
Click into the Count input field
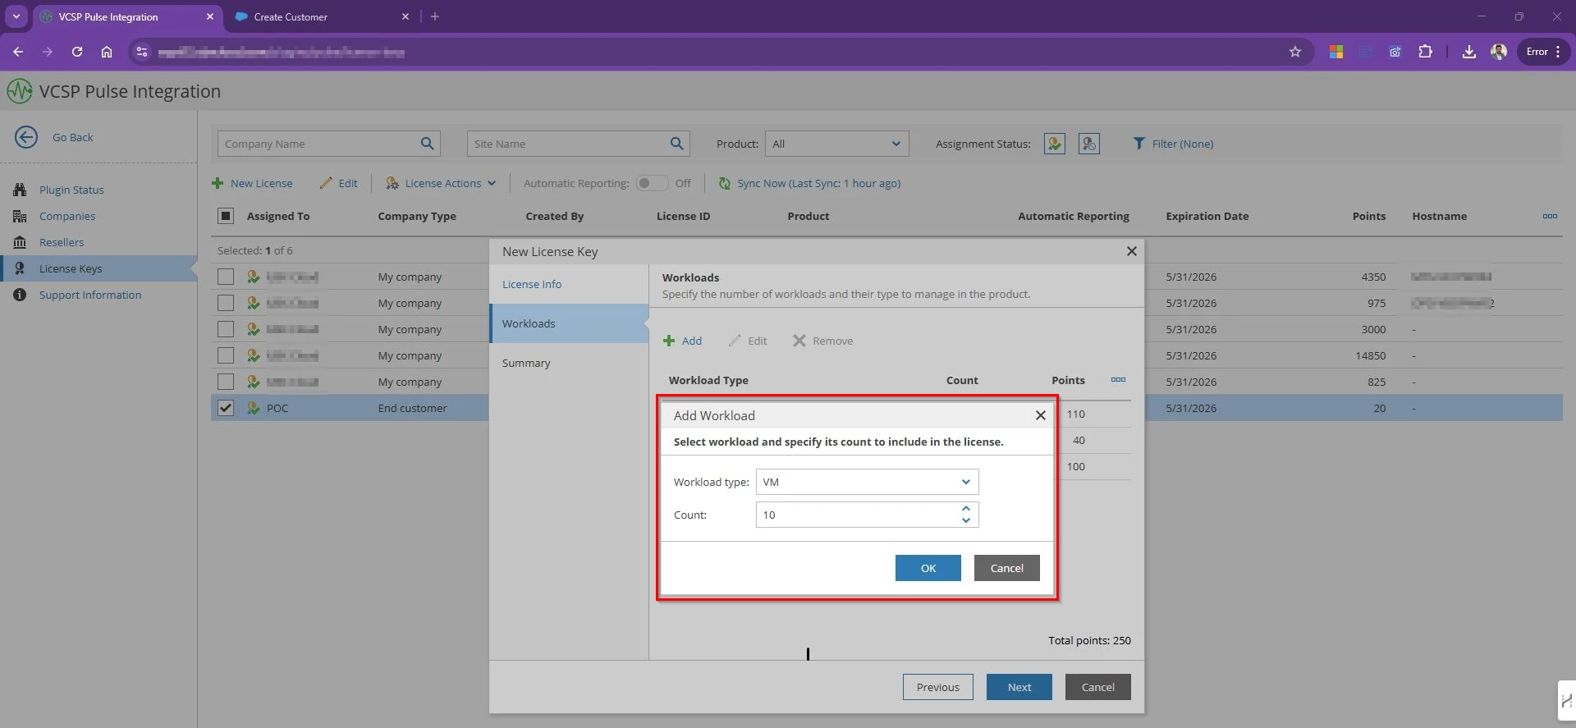tap(854, 515)
